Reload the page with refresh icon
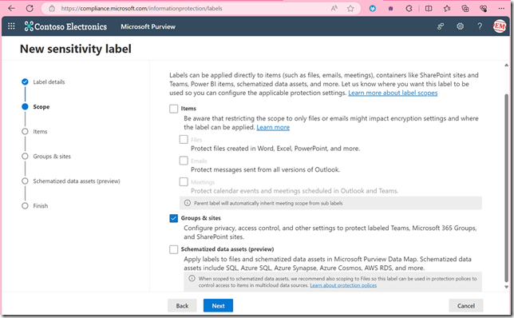Screen dimensions: 514x318 [30, 8]
